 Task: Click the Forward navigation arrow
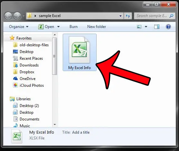click(x=17, y=16)
